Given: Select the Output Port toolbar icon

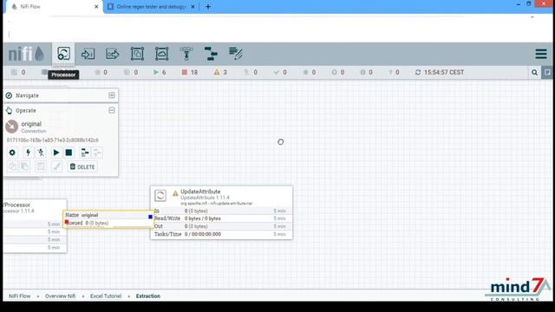Looking at the screenshot, I should point(113,54).
